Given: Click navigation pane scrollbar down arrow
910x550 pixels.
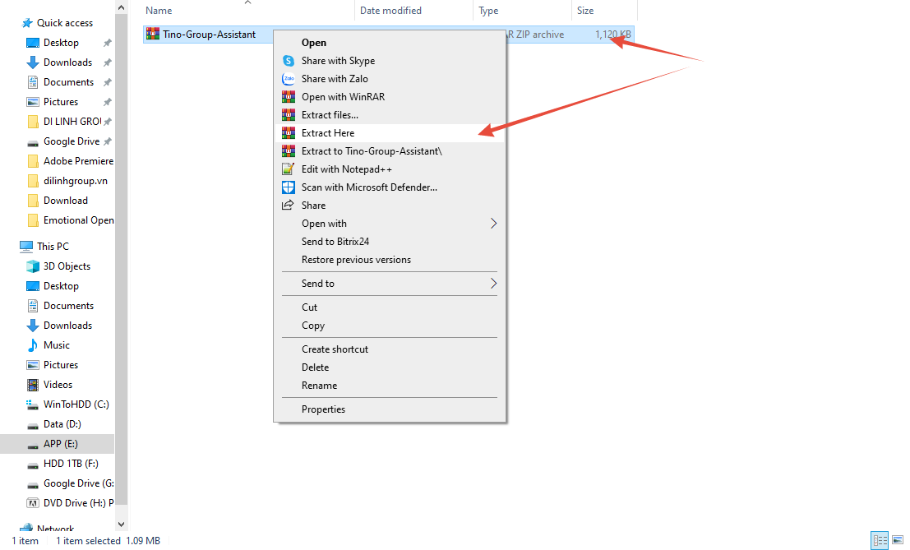Looking at the screenshot, I should [122, 524].
